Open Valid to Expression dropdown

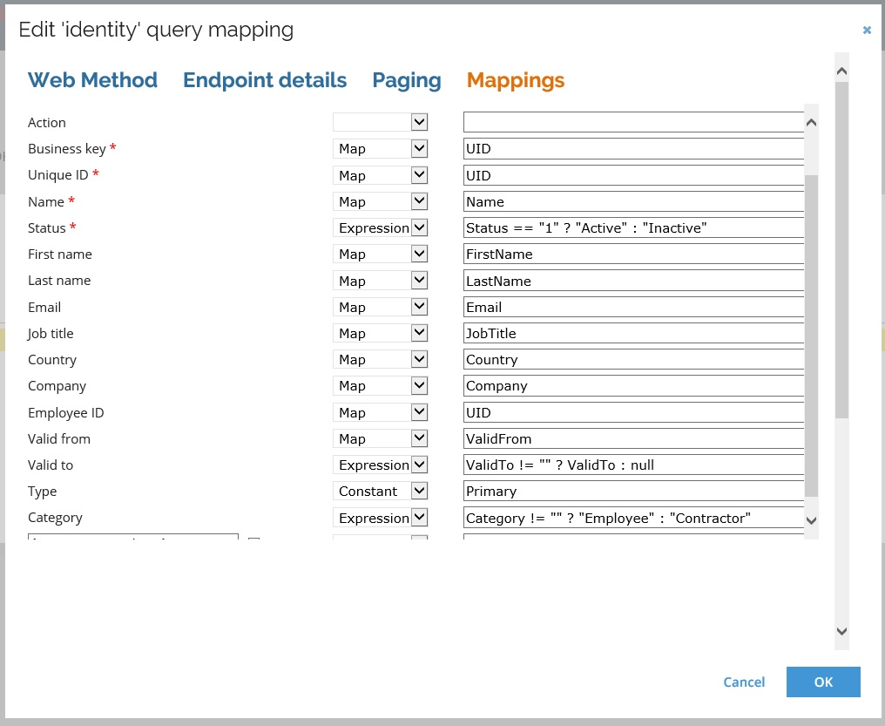[381, 465]
